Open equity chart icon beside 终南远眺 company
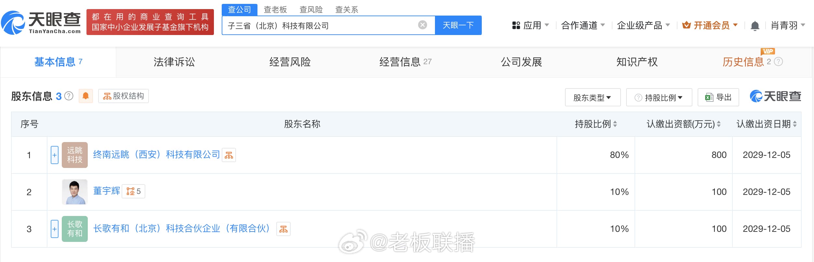Screen dimensions: 814x262 pyautogui.click(x=229, y=155)
